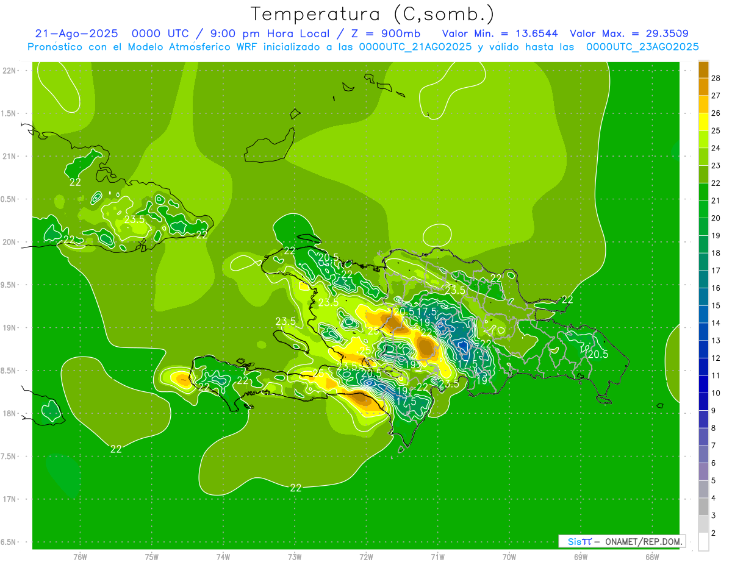Click the color legend value '6'
Image resolution: width=732 pixels, height=565 pixels.
pyautogui.click(x=714, y=463)
